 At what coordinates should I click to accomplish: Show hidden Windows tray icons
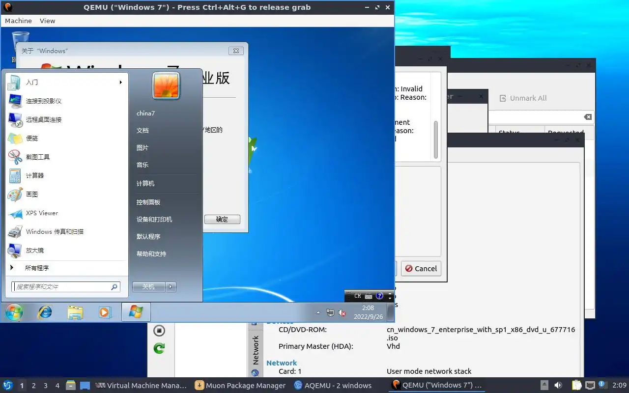click(x=318, y=312)
